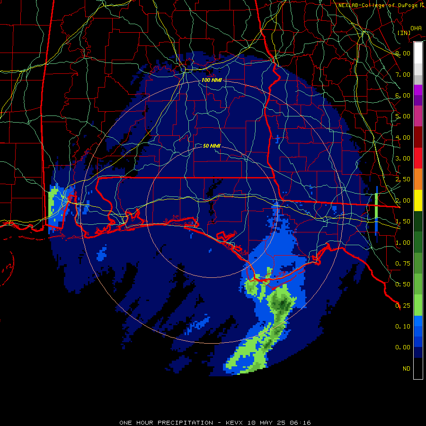
Task: Click the 1.50 legend value
Action: pos(403,222)
